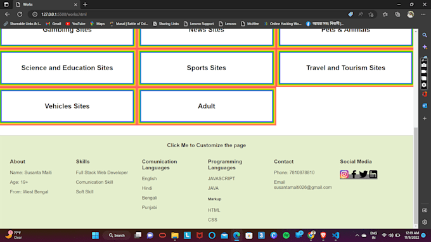The image size is (431, 242).
Task: Open the Lenovo Support bookmark
Action: coord(198,23)
